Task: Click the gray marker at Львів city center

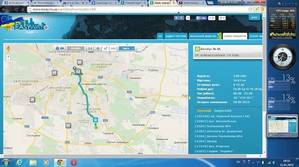Action: tap(78, 72)
